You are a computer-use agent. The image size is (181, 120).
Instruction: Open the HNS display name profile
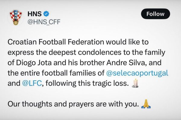point(34,14)
